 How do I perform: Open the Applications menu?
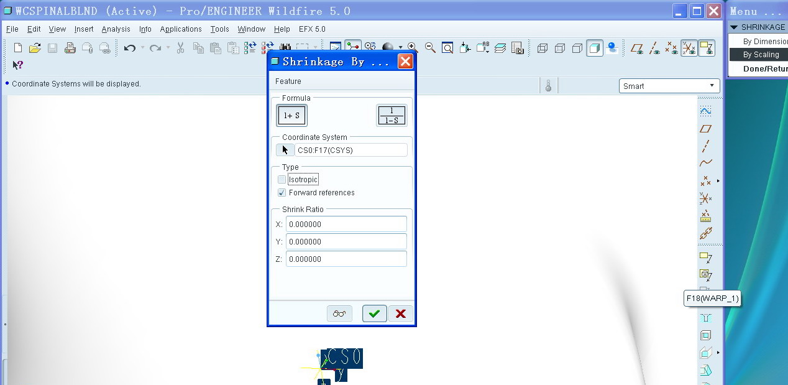point(181,29)
